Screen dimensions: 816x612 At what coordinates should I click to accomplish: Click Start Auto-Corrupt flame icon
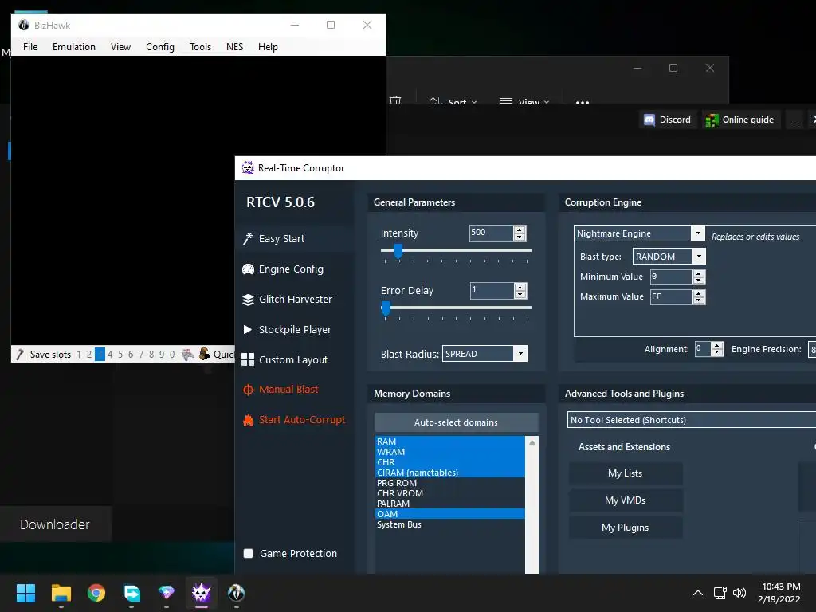coord(249,420)
